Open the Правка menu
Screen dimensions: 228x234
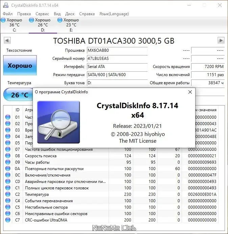pyautogui.click(x=24, y=14)
